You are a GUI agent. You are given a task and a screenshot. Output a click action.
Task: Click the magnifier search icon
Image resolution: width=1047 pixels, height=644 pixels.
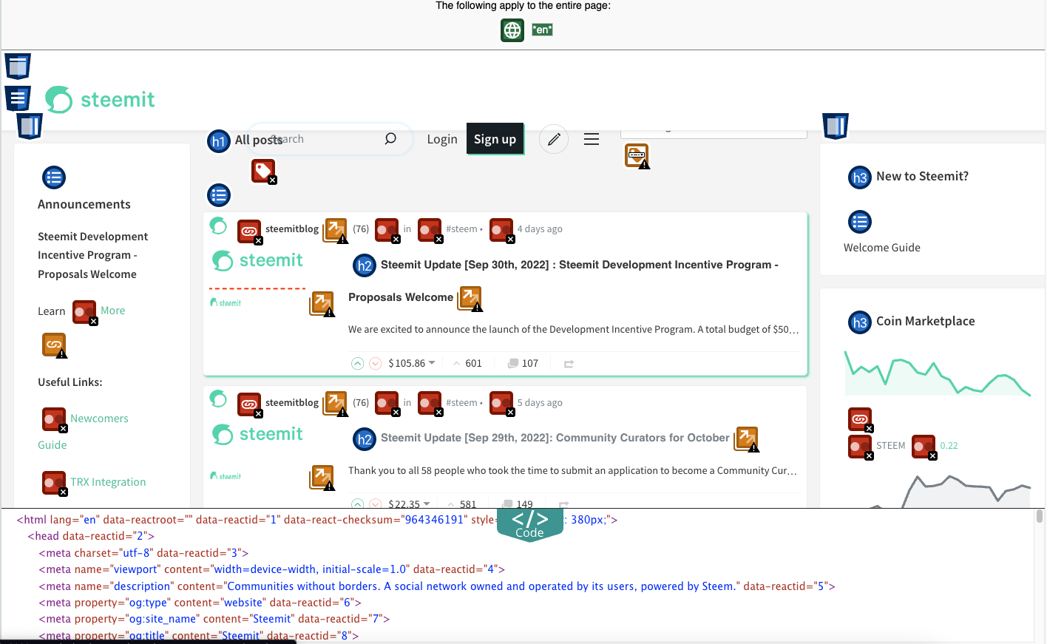point(390,139)
